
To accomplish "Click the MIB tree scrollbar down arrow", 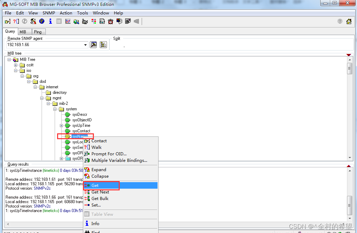I will pyautogui.click(x=350, y=158).
